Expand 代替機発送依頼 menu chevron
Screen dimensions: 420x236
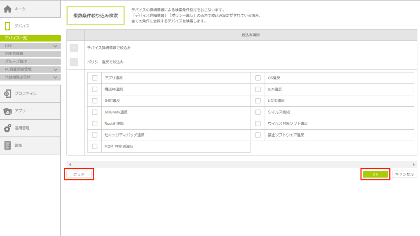pyautogui.click(x=55, y=77)
